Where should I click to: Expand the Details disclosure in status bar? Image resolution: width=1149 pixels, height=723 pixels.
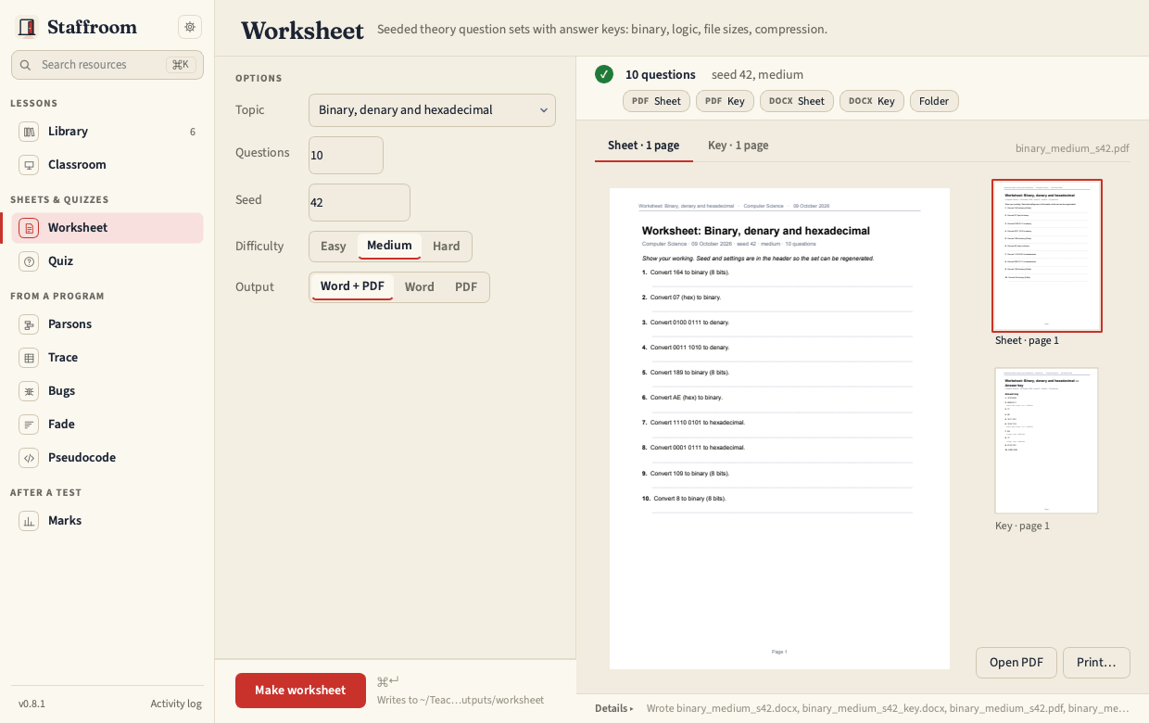[614, 708]
